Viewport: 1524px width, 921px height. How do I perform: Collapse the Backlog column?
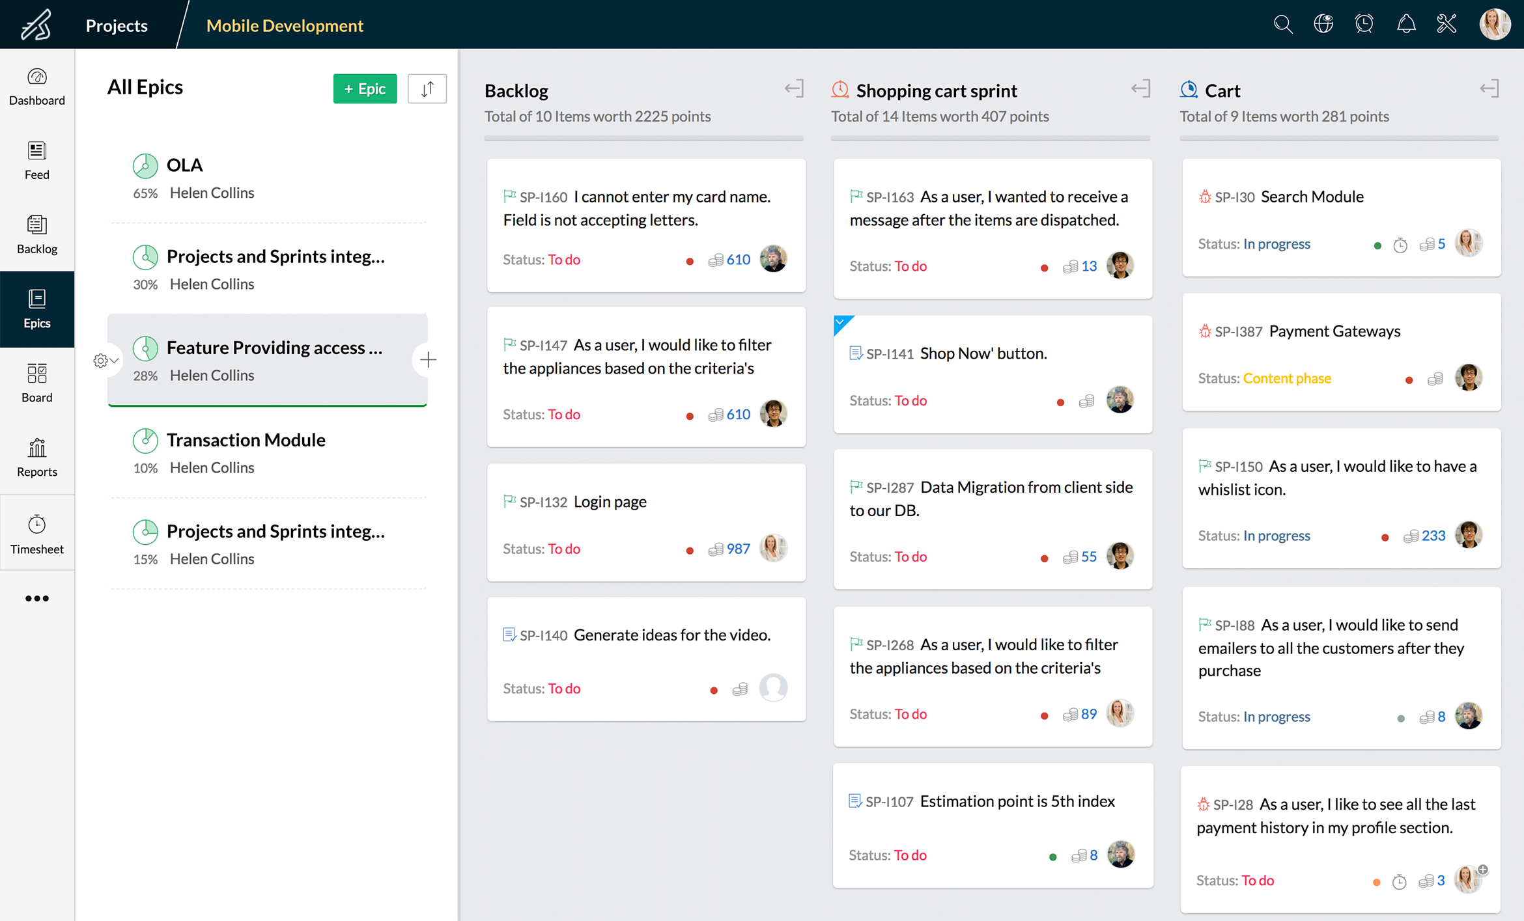(x=794, y=89)
